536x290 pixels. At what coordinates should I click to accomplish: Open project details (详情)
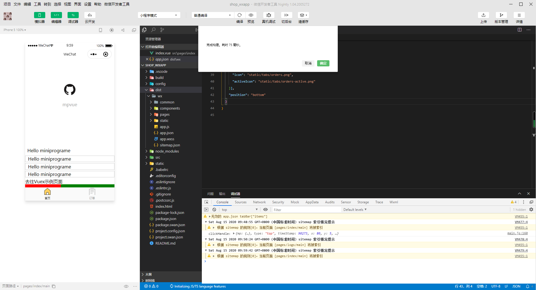pos(519,15)
